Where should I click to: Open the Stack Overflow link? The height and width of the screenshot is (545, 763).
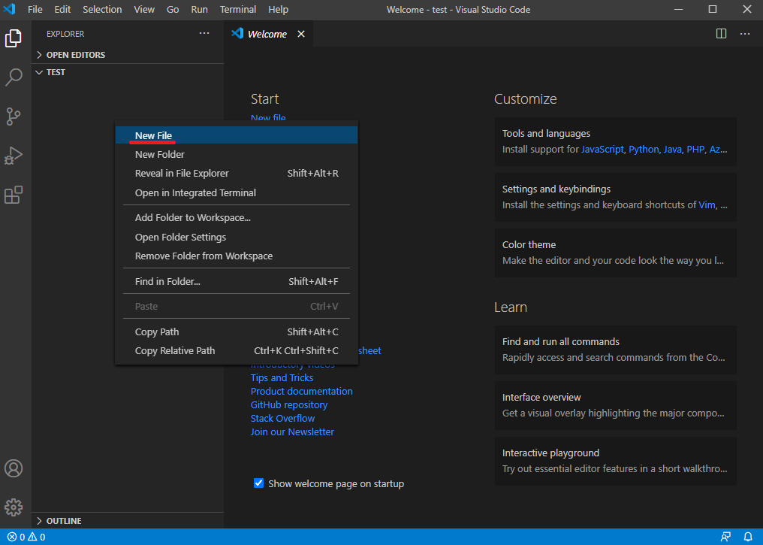[x=282, y=419]
